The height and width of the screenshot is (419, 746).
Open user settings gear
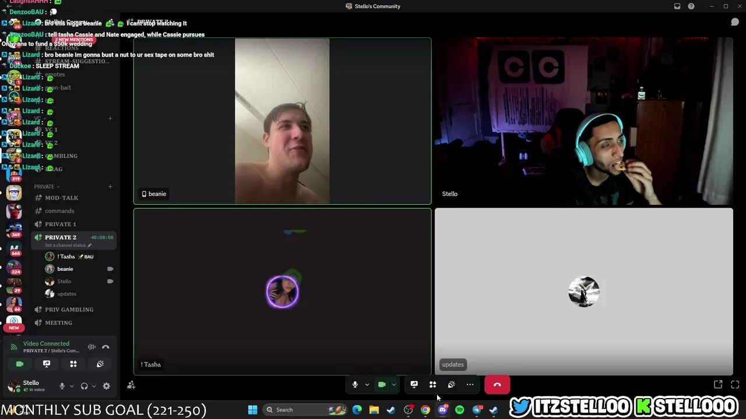(x=106, y=386)
